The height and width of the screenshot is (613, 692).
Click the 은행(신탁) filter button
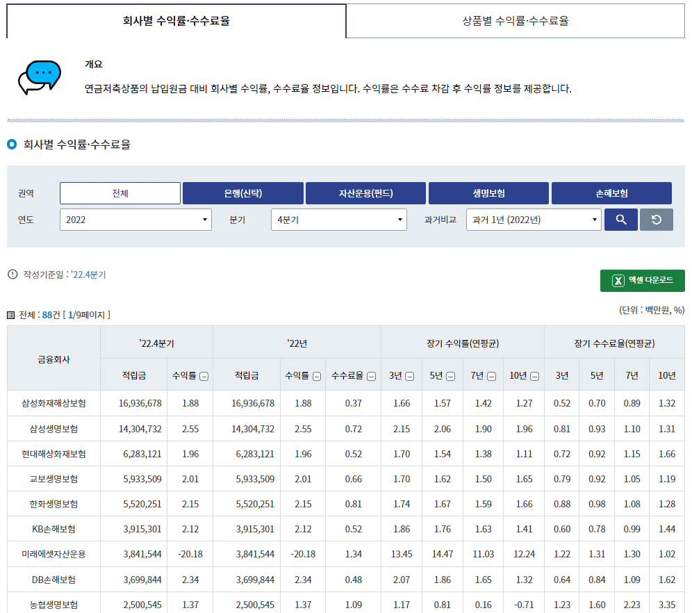coord(242,193)
